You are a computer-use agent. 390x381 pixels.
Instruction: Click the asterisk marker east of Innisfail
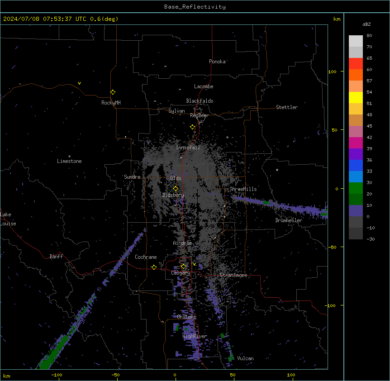point(227,137)
